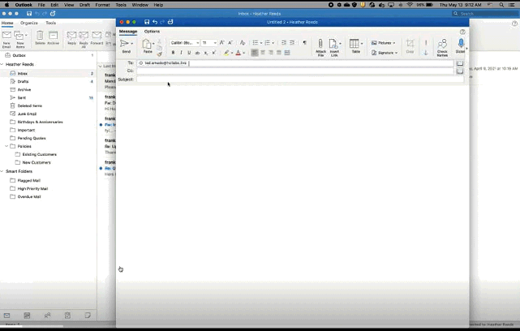Switch to People view at bottom

[47, 316]
